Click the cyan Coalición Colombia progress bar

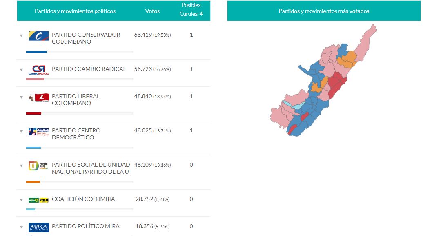pyautogui.click(x=31, y=209)
